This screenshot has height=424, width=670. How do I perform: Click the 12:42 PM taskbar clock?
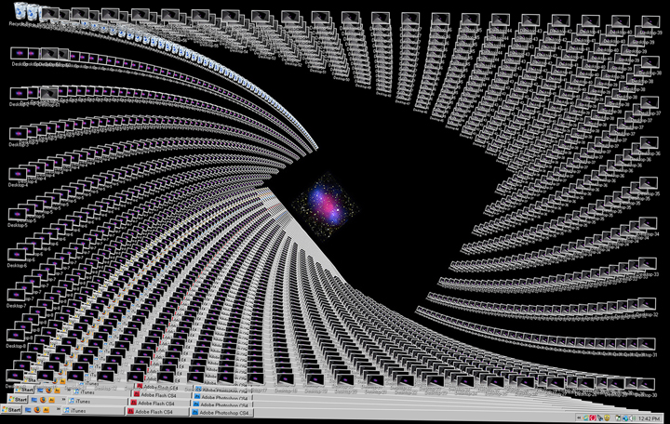coord(650,417)
